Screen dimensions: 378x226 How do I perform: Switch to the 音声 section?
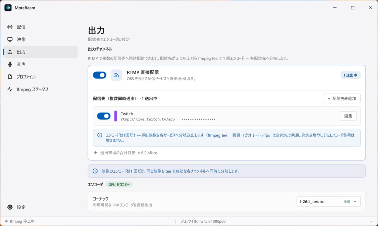41,64
